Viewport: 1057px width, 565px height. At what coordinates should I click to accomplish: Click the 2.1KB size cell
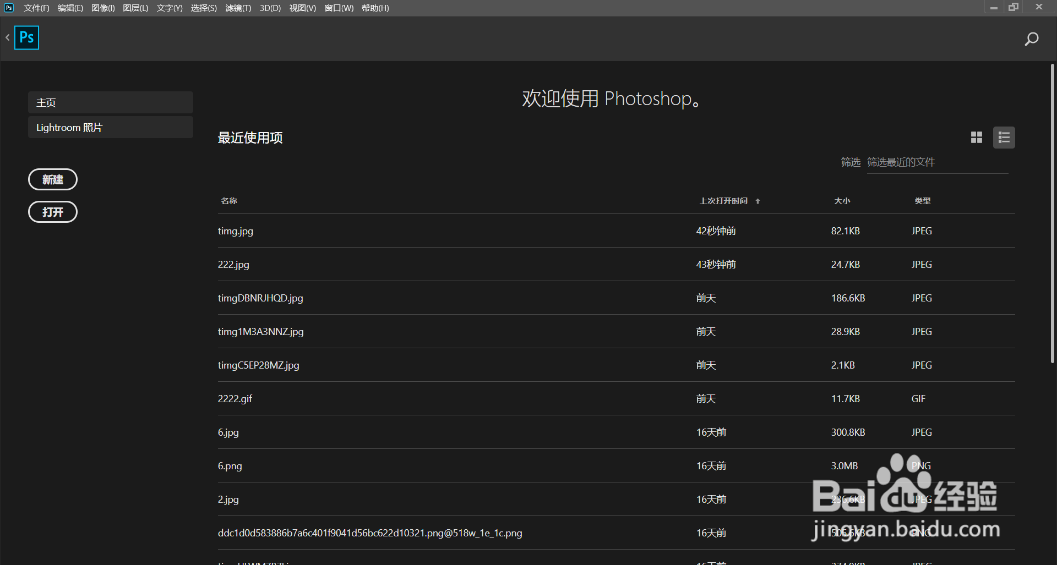(x=843, y=365)
